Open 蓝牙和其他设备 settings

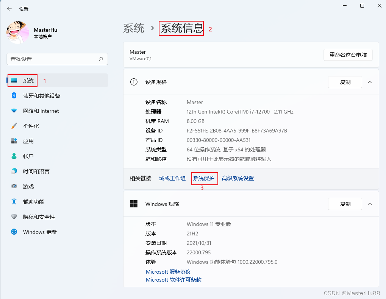[x=57, y=96]
